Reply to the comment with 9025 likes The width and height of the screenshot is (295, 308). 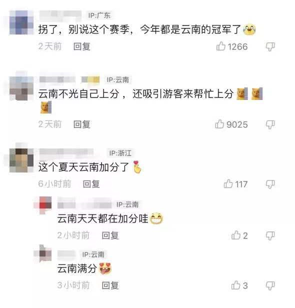pos(81,124)
